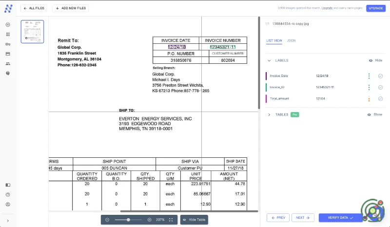The height and width of the screenshot is (227, 390).
Task: Click the VERIFY DATA button
Action: tap(341, 218)
